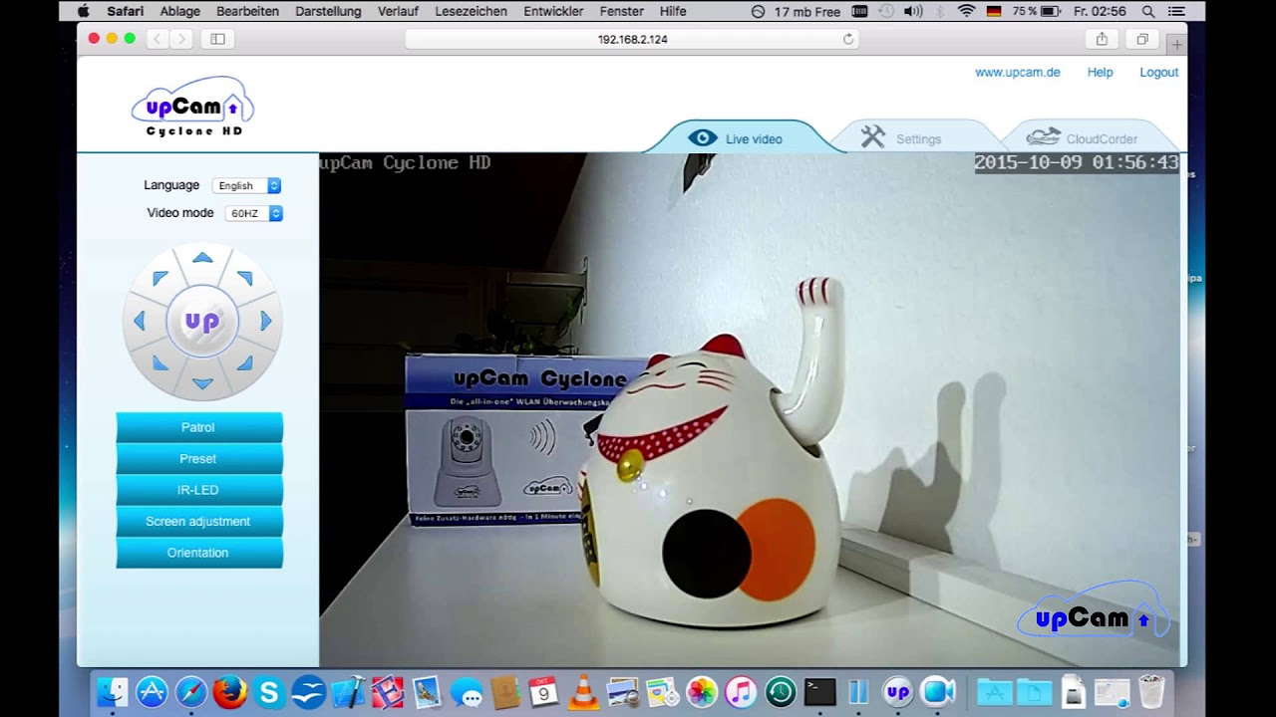
Task: Open the Video mode dropdown set to 60HZ
Action: pos(253,213)
